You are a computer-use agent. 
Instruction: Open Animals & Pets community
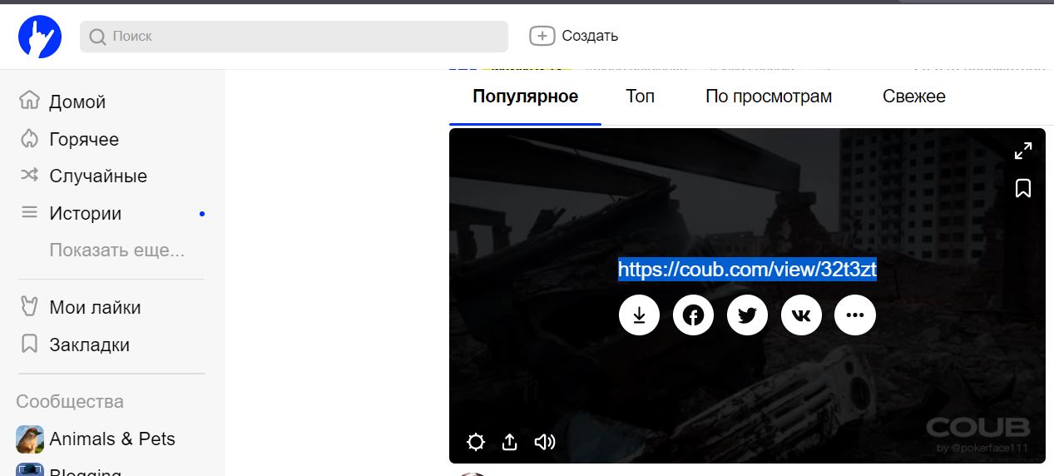[x=111, y=439]
